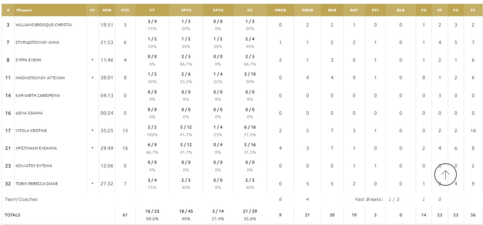The height and width of the screenshot is (225, 483).
Task: Sort by the BLK column header
Action: click(x=400, y=10)
